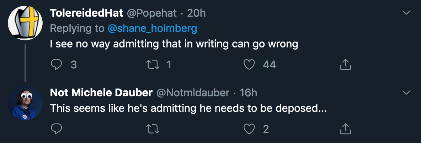Open the chevron menu on Notmldauber's tweet
This screenshot has width=421, height=143.
407,92
